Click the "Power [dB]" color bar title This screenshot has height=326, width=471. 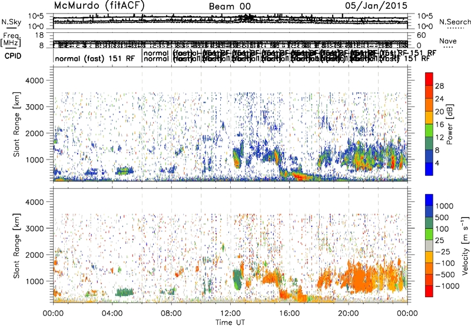tap(450, 124)
